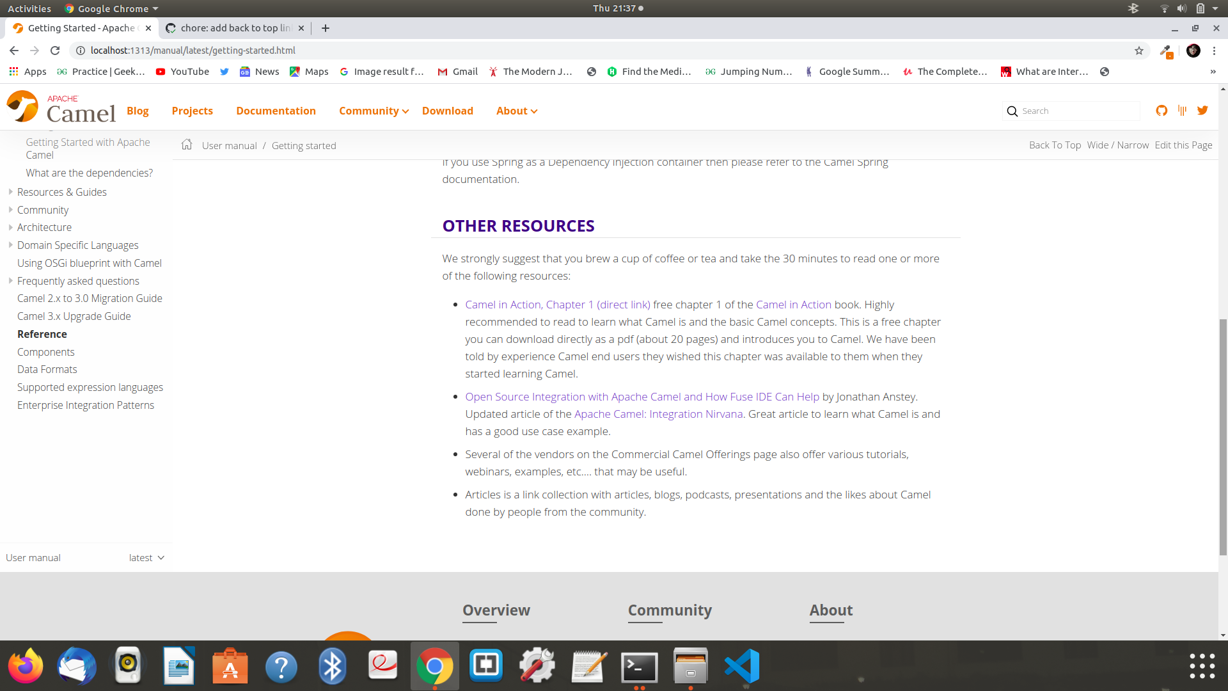
Task: Toggle the Wide / Narrow layout
Action: [1117, 145]
